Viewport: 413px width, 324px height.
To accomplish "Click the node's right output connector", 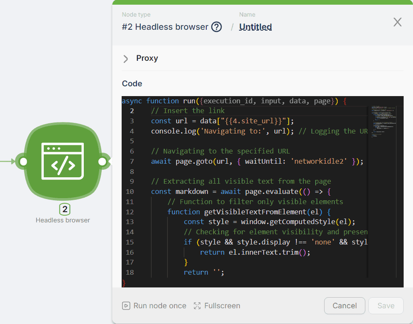I will pyautogui.click(x=102, y=162).
